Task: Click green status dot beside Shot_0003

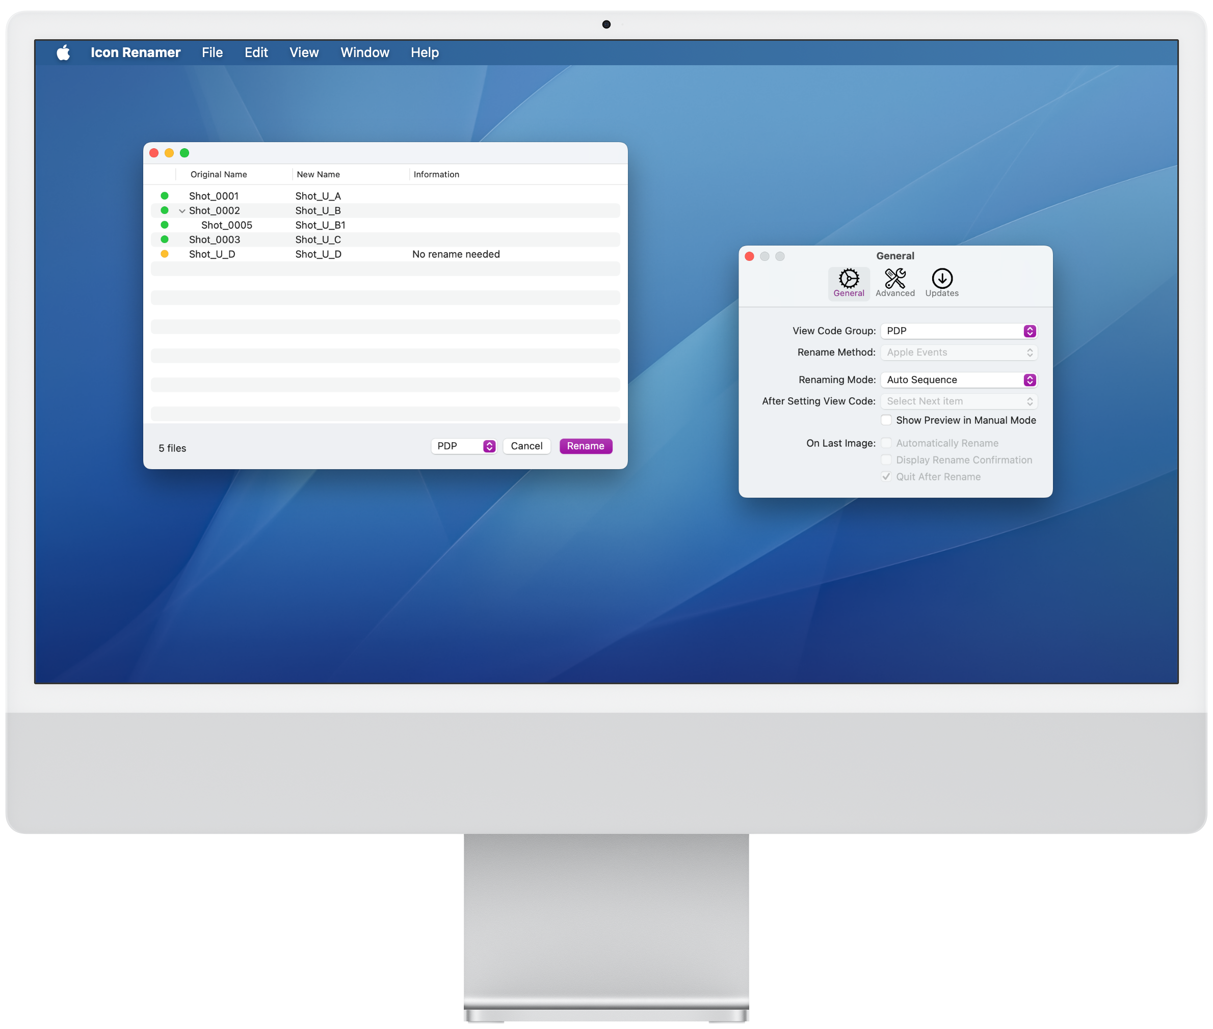Action: (x=165, y=239)
